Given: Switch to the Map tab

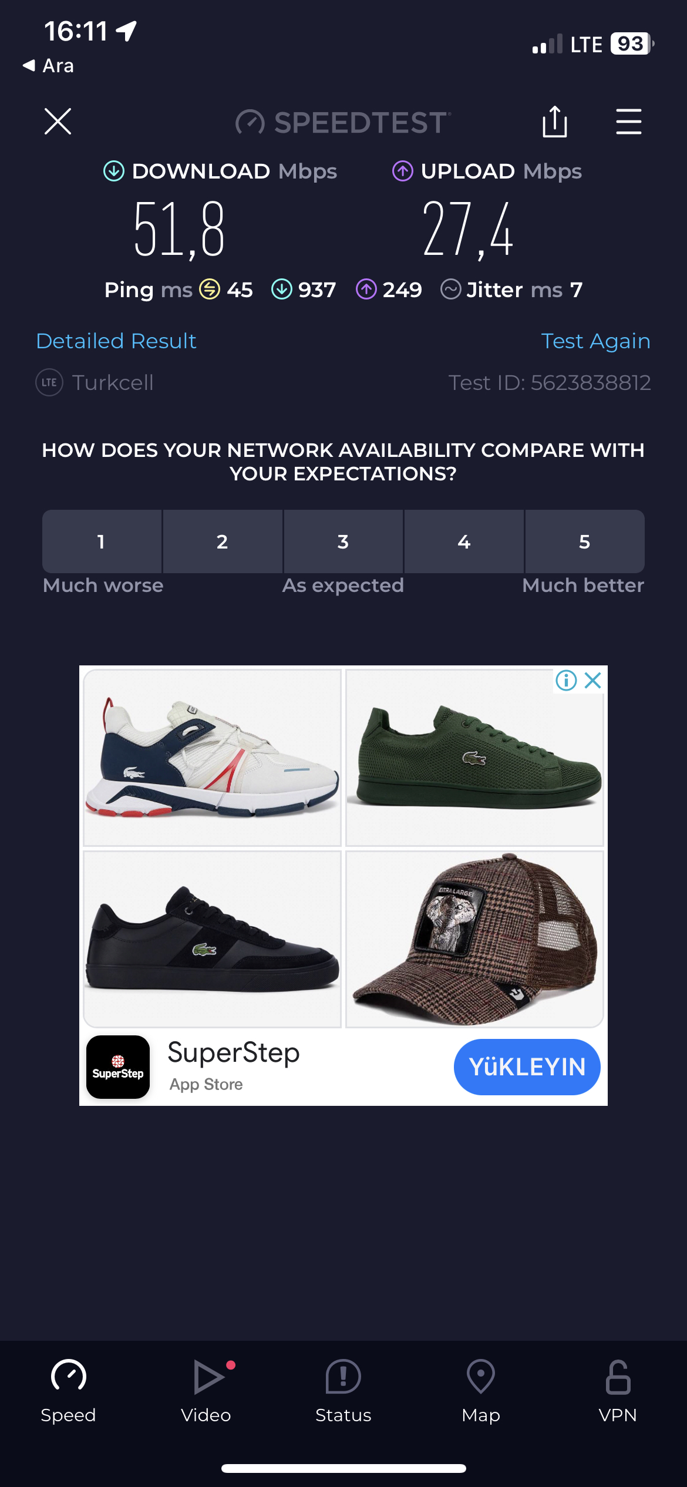Looking at the screenshot, I should 481,1391.
